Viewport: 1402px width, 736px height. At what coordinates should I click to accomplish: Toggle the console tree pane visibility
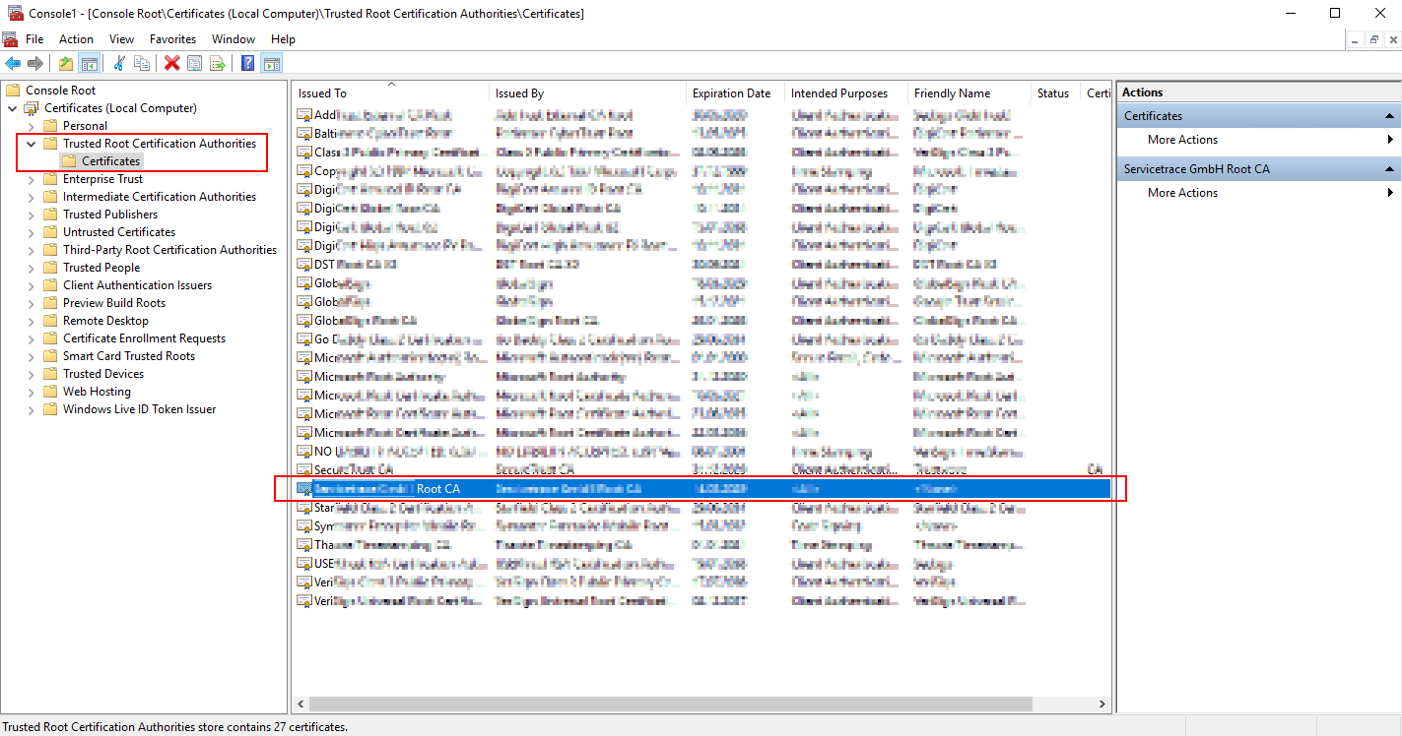[89, 62]
